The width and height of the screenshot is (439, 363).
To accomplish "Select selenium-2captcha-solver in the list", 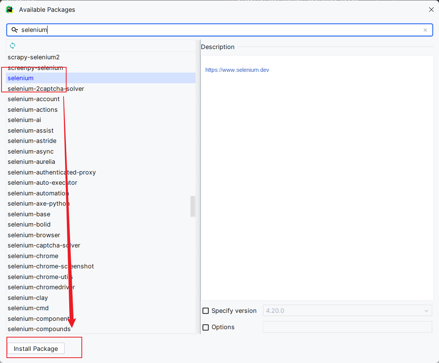I will coord(101,89).
